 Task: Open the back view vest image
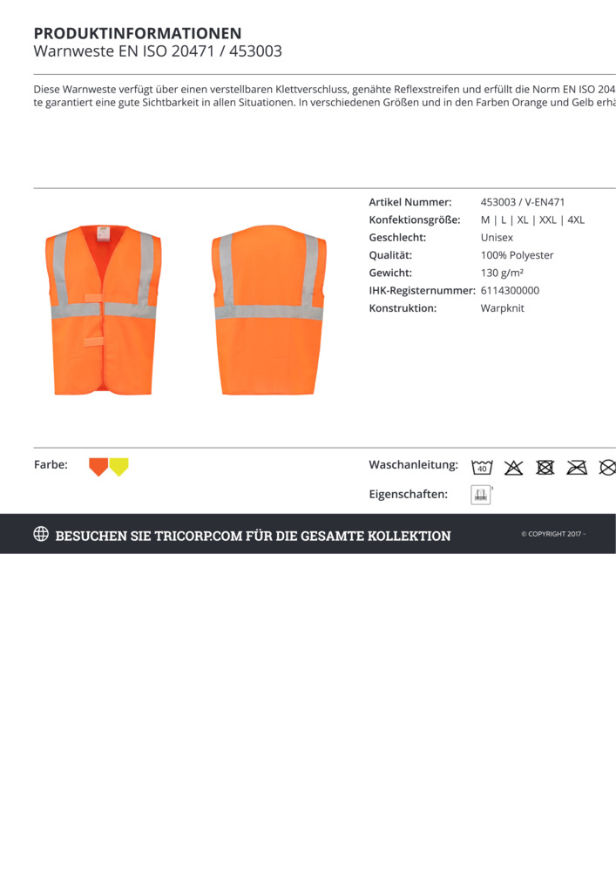click(269, 310)
